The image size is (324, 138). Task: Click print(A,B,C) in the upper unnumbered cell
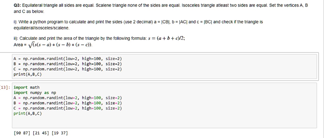click(28, 75)
